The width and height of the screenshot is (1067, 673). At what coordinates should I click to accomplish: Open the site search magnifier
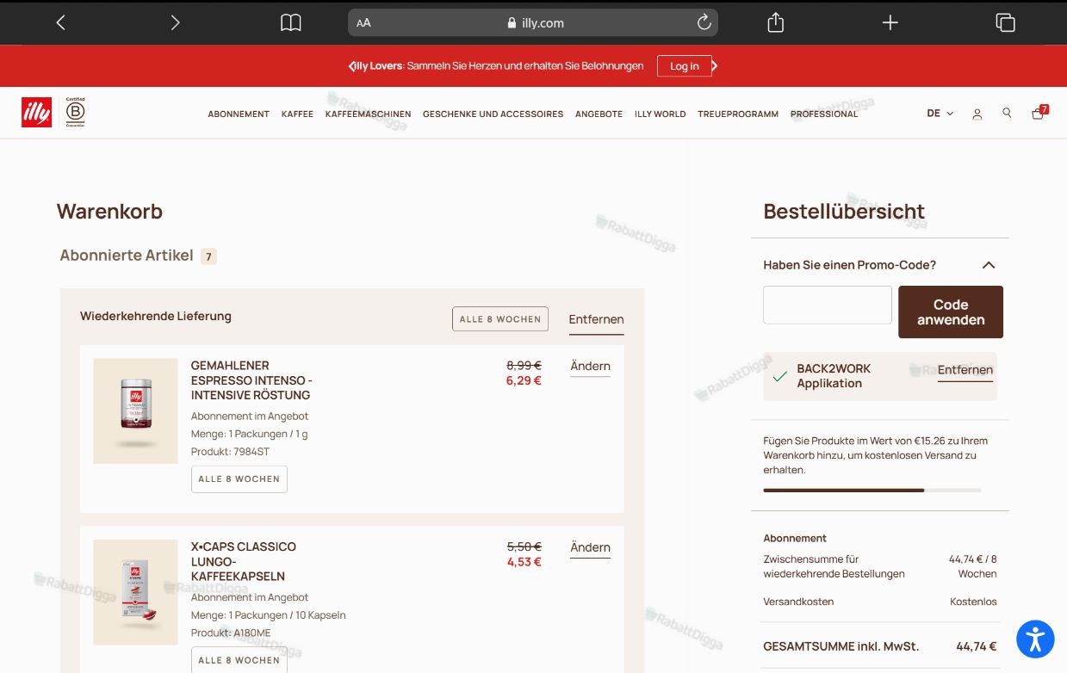click(x=1007, y=113)
